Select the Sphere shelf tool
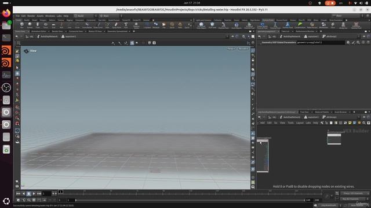 (30, 25)
